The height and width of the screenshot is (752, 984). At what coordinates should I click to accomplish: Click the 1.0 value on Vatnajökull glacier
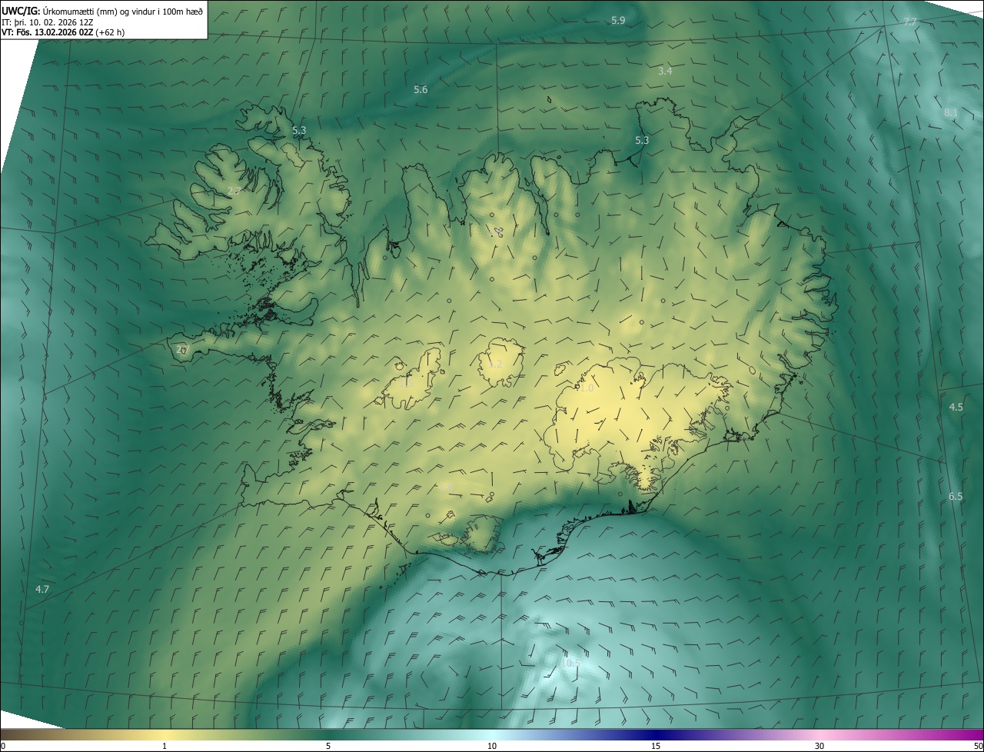pyautogui.click(x=587, y=389)
